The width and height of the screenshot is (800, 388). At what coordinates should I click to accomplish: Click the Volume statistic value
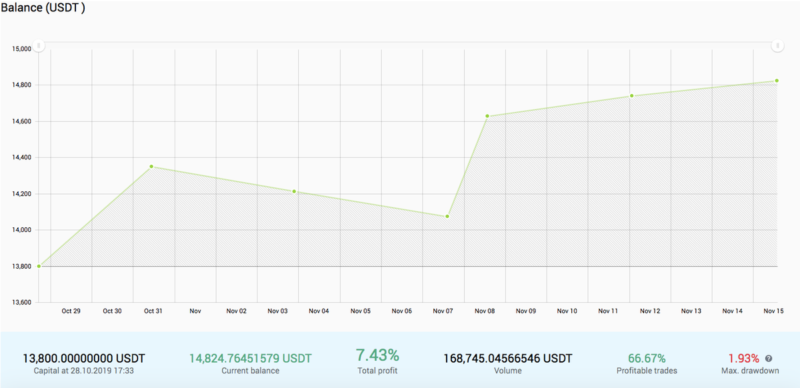click(x=507, y=357)
